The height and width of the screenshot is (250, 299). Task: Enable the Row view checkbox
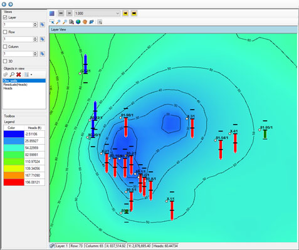(5, 32)
